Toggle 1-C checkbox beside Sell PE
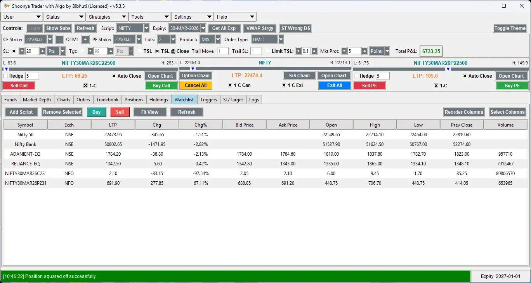531x283 pixels. tap(436, 86)
